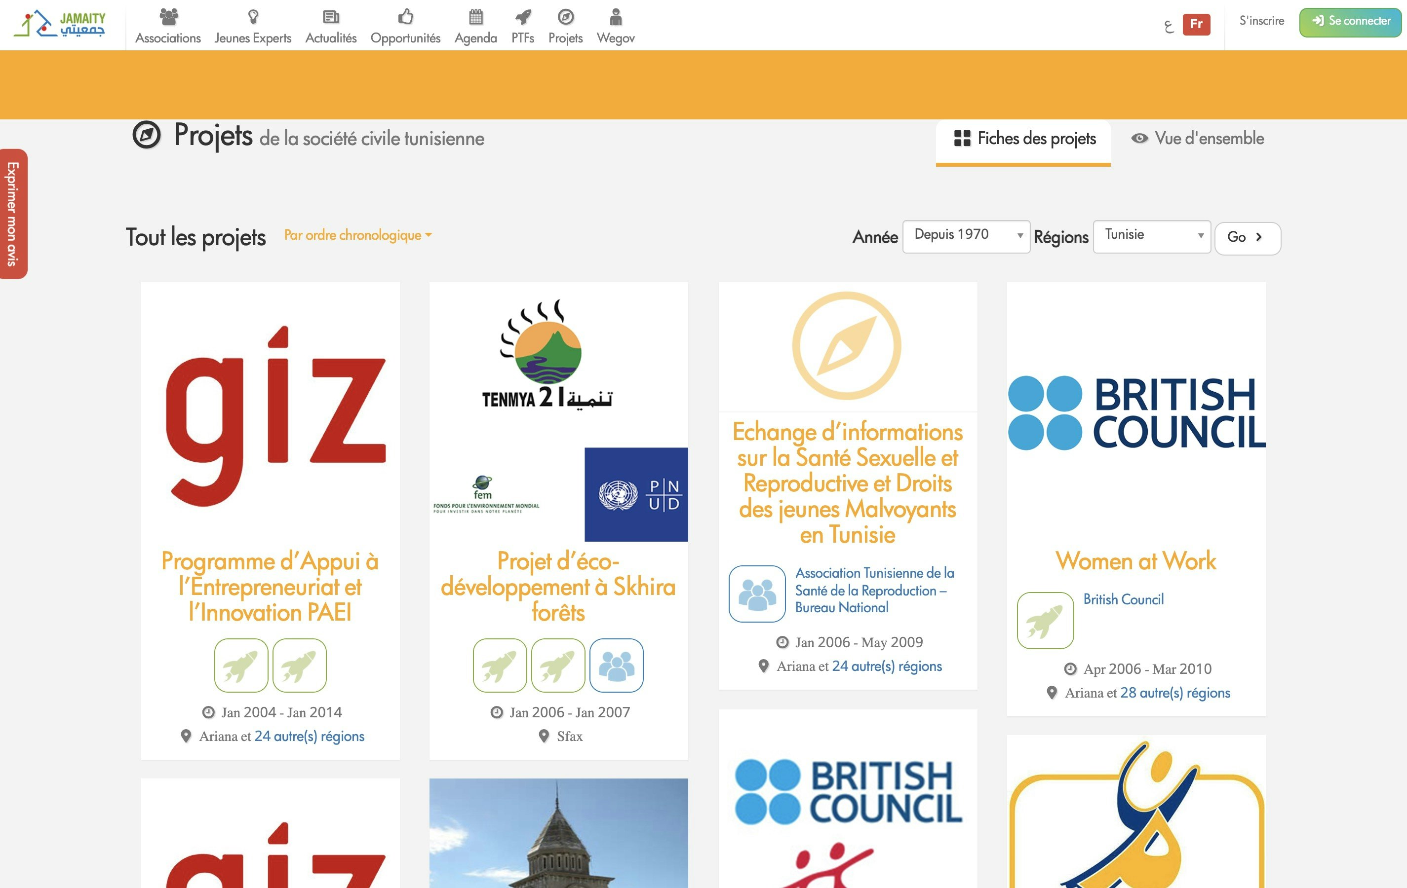Open the 'Par ordre chronologique' sorting dropdown
The height and width of the screenshot is (888, 1407).
(357, 235)
